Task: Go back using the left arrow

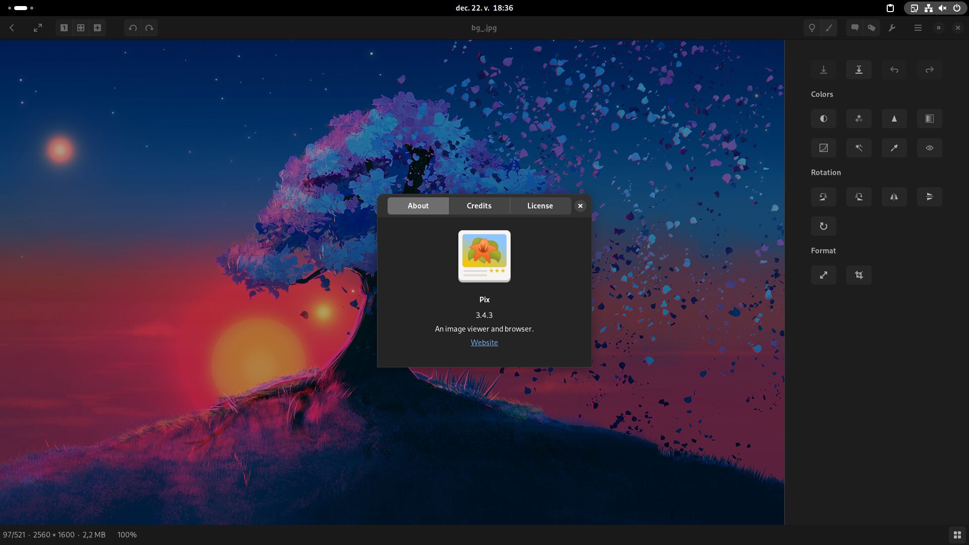Action: (x=12, y=28)
